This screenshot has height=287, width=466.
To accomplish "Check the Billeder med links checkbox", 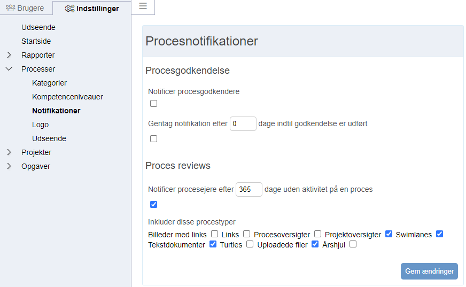I will 215,234.
